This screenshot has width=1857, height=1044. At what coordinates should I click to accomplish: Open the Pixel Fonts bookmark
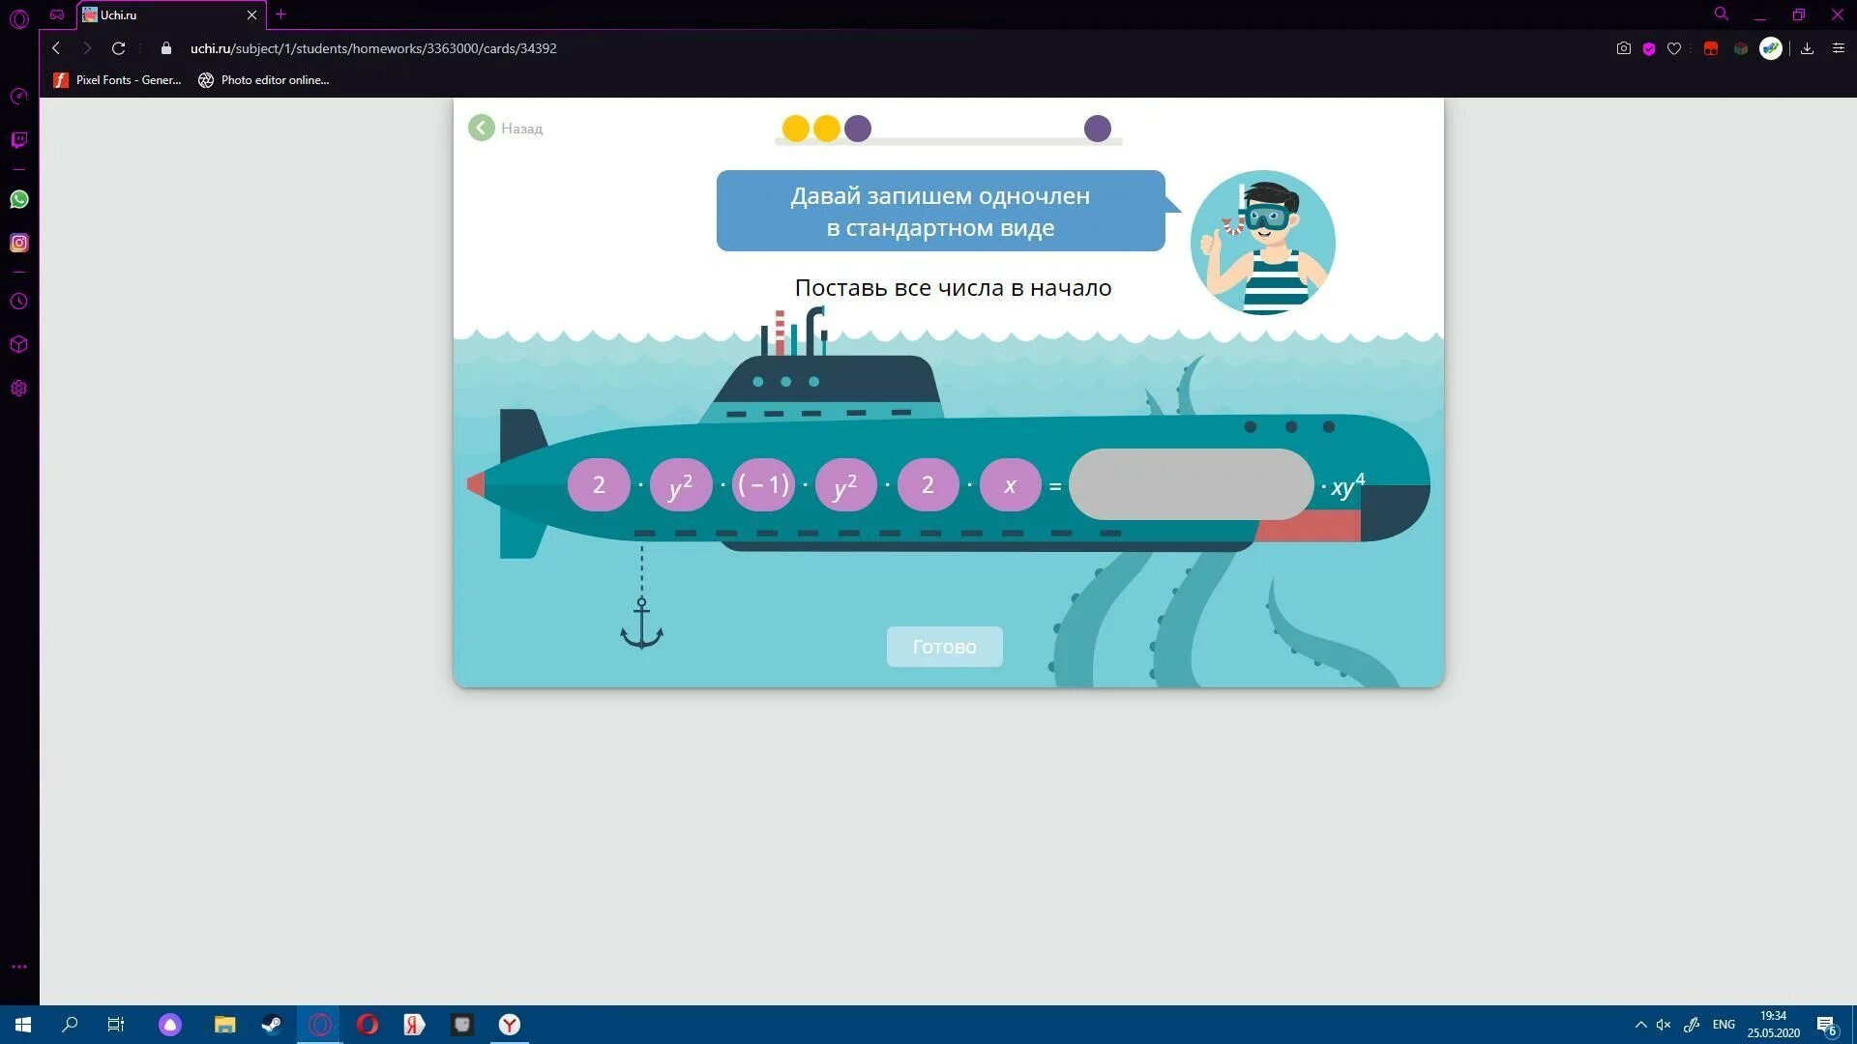click(117, 80)
